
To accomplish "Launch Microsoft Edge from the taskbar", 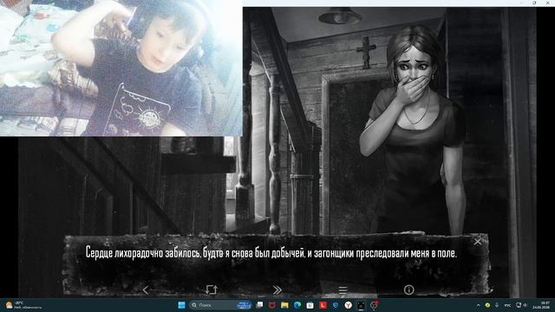I will pyautogui.click(x=297, y=305).
